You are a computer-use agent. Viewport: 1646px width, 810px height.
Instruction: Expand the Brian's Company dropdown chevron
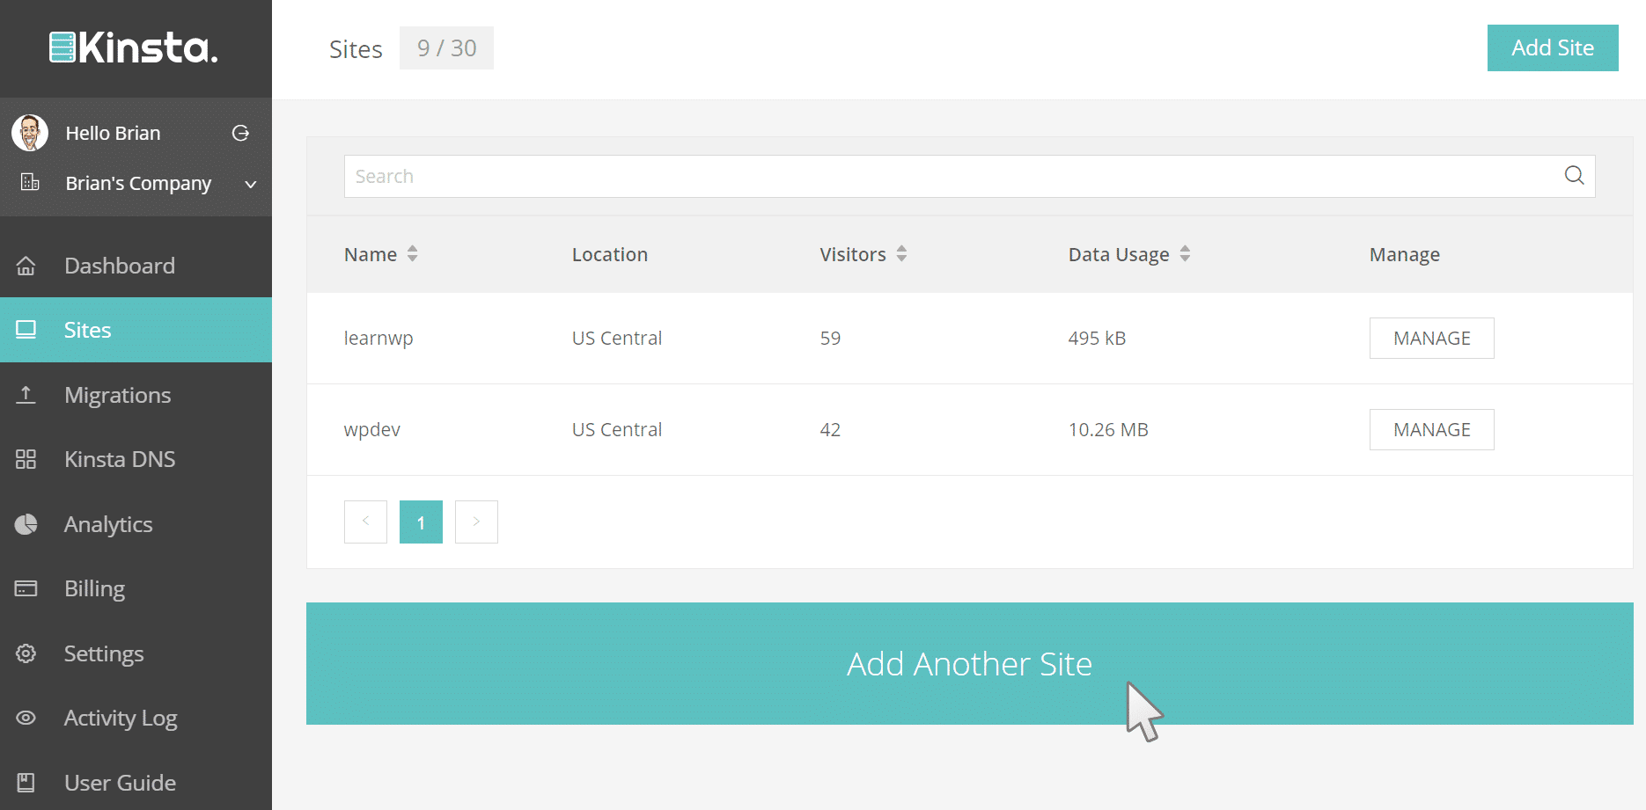tap(251, 184)
